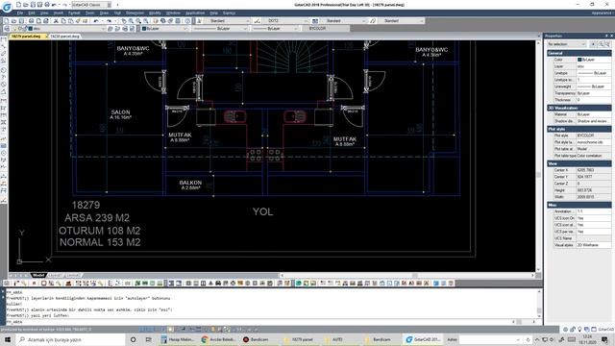Click the Cortana circle on taskbar
The height and width of the screenshot is (346, 615).
point(134,339)
